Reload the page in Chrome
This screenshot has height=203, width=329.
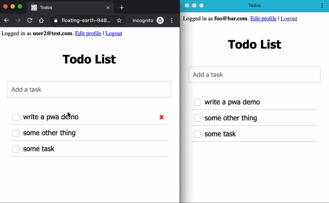tap(30, 20)
